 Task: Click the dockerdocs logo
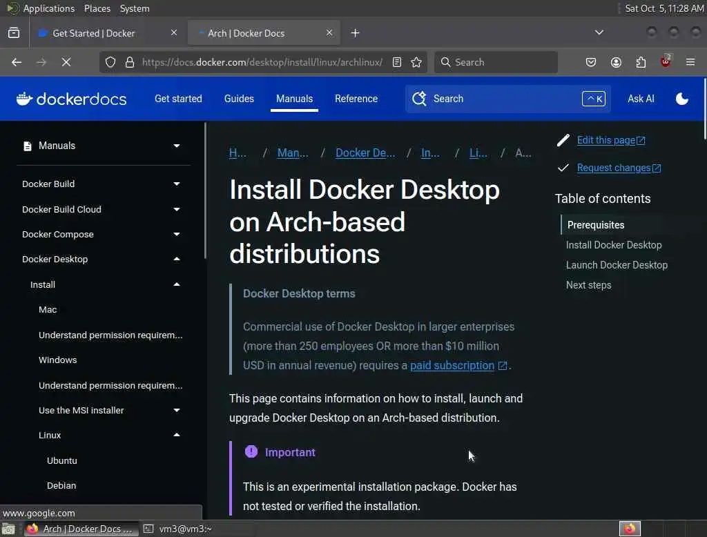(x=71, y=99)
